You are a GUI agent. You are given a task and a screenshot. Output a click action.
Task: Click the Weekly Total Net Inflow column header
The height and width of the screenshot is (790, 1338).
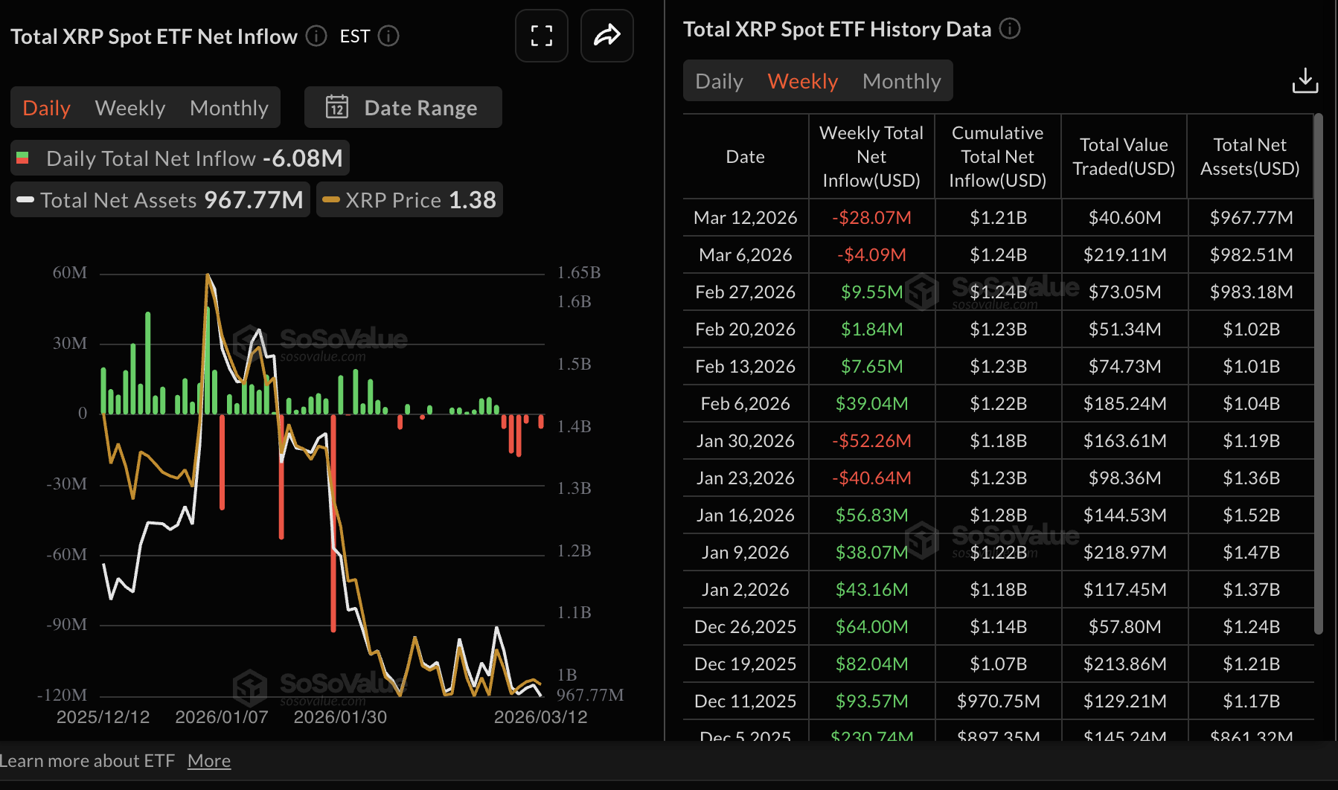pyautogui.click(x=871, y=157)
